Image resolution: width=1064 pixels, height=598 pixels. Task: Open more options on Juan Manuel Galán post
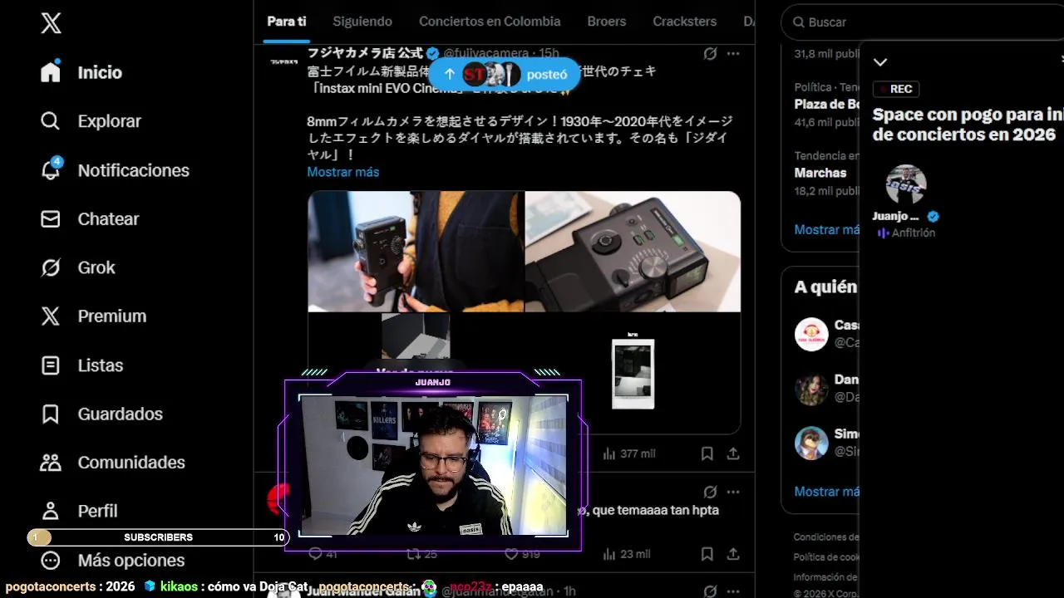[x=733, y=591]
